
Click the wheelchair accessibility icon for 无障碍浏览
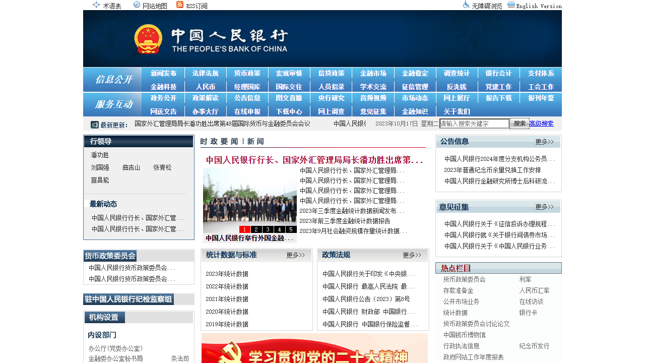pyautogui.click(x=466, y=5)
